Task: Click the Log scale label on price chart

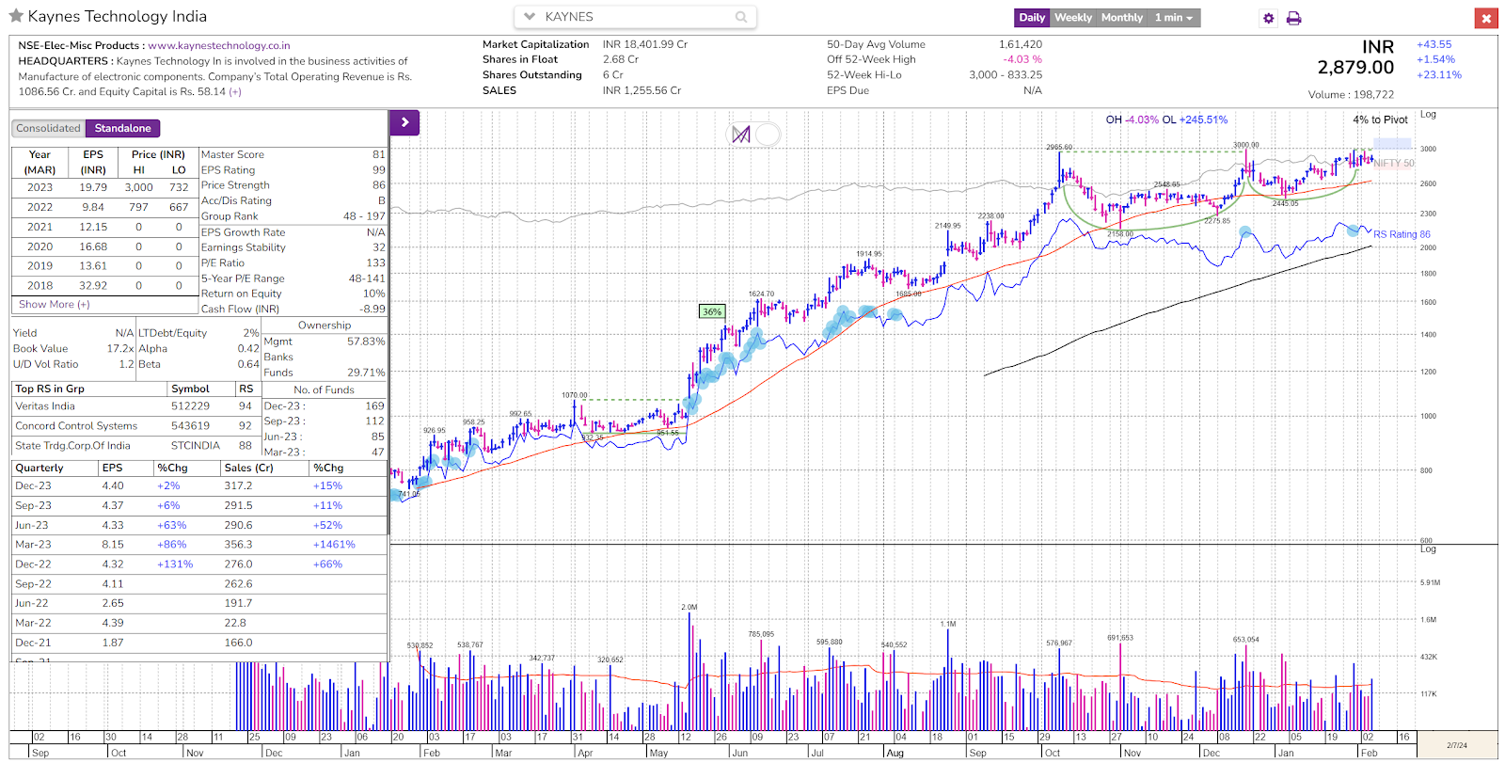Action: 1428,115
